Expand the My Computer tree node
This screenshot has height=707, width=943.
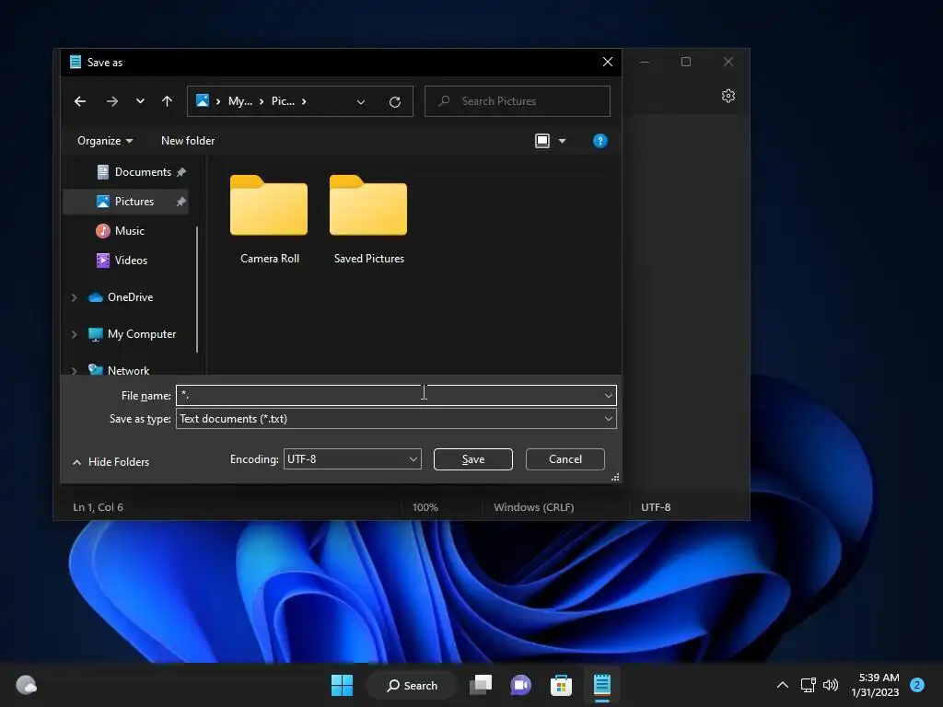pyautogui.click(x=74, y=334)
